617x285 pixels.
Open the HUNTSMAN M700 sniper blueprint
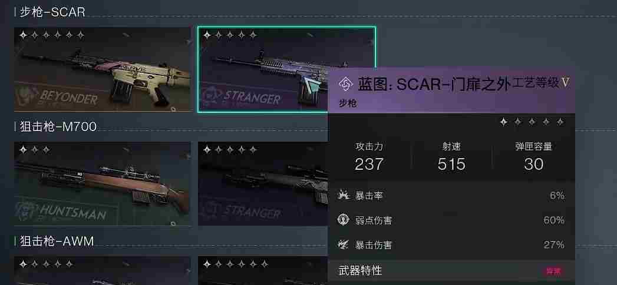tap(103, 184)
